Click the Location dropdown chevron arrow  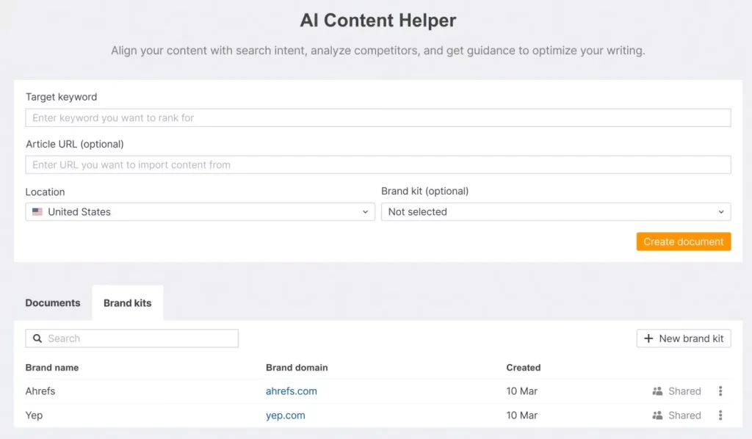point(365,212)
